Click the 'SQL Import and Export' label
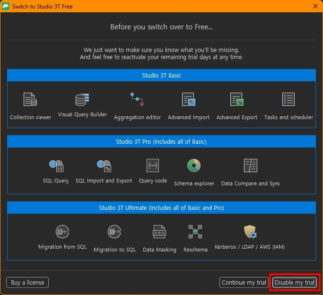Viewport: 323px width, 295px height. click(104, 181)
